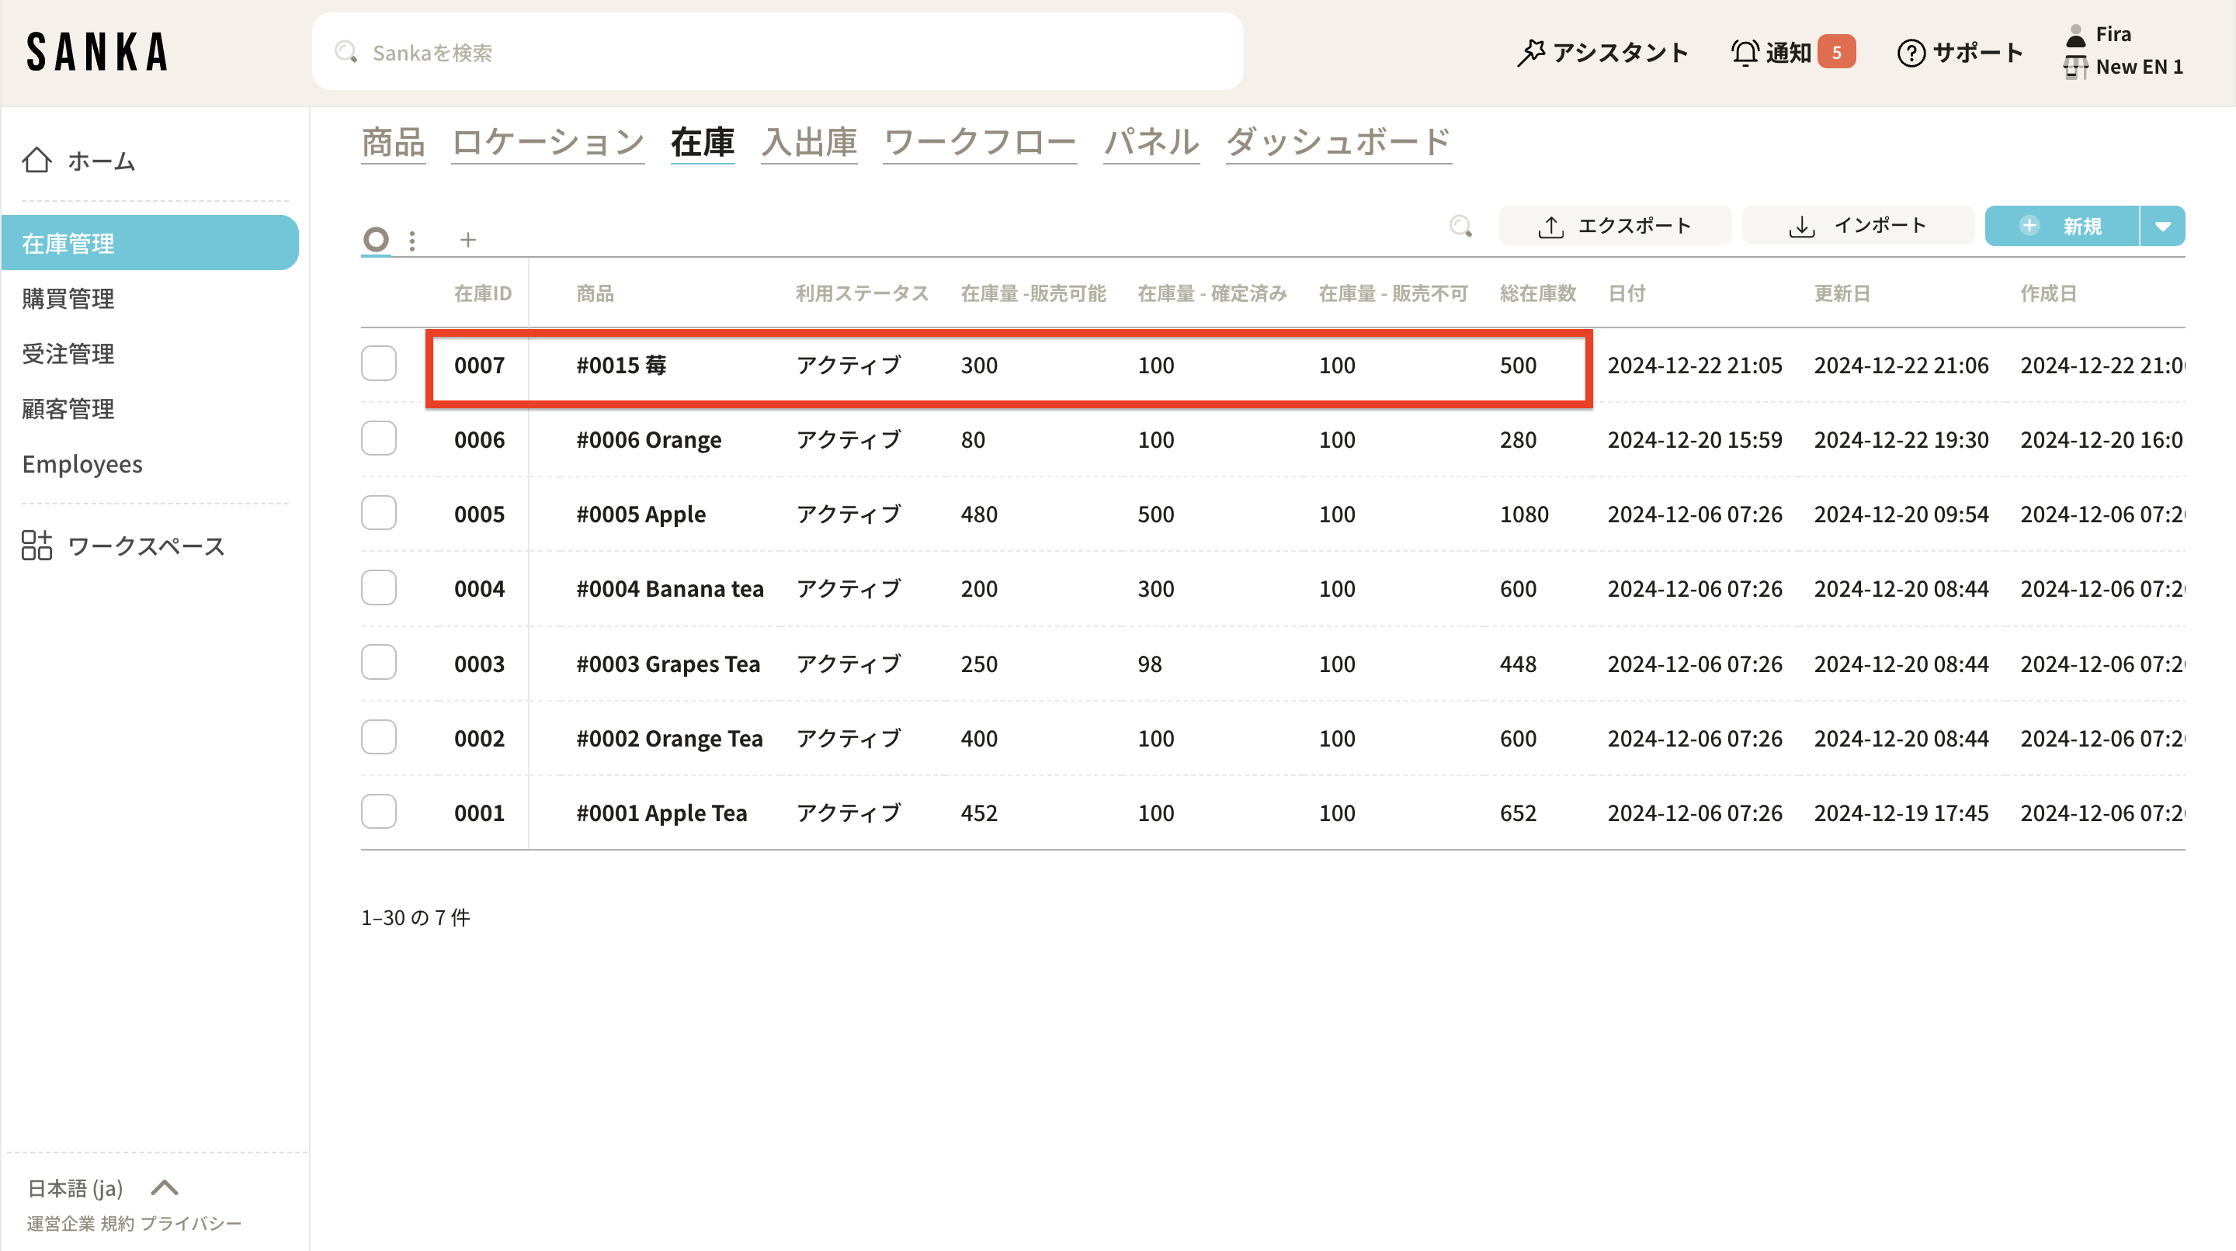Click the plus icon to add a view
2236x1251 pixels.
(x=468, y=240)
